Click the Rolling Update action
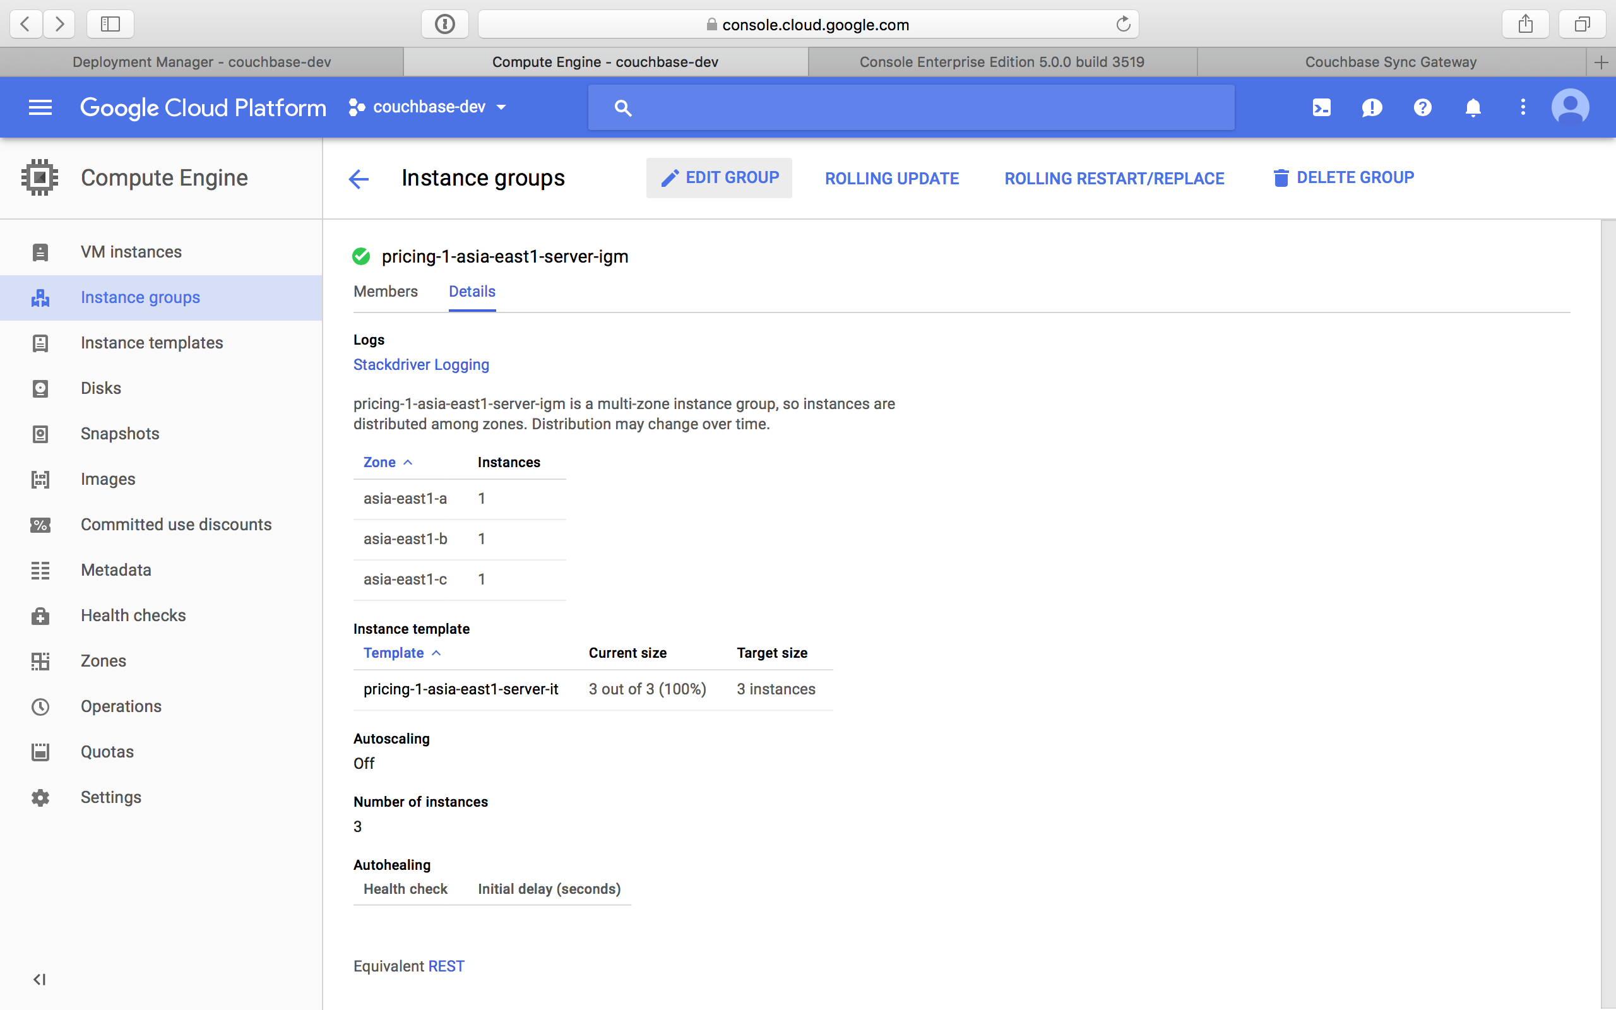The image size is (1616, 1010). (891, 177)
